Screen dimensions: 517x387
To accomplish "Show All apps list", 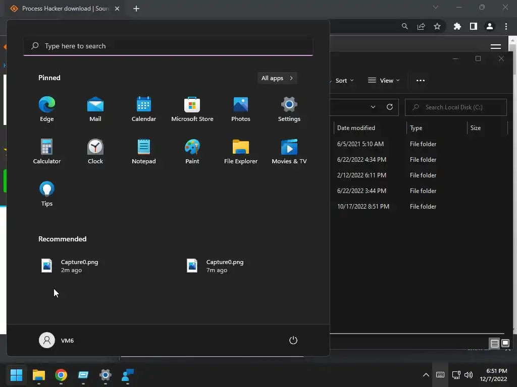I will tap(277, 78).
